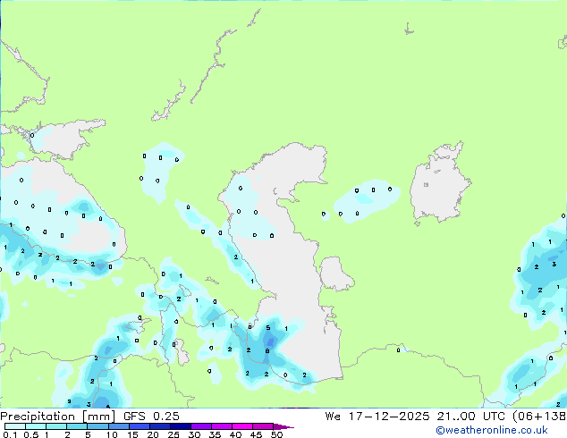This screenshot has width=567, height=438.
Task: Click the '35' legend scale label
Action: [216, 434]
